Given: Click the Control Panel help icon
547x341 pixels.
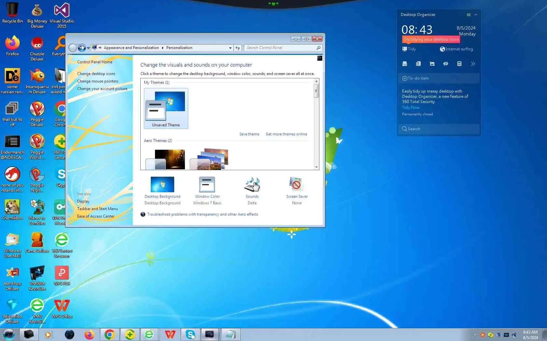Looking at the screenshot, I should click(x=320, y=58).
